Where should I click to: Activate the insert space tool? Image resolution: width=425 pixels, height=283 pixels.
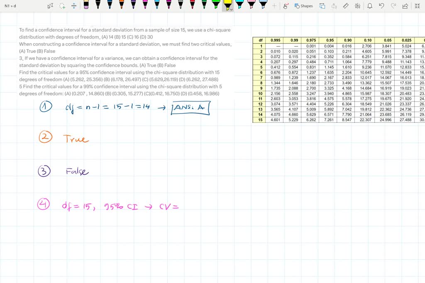click(x=74, y=5)
